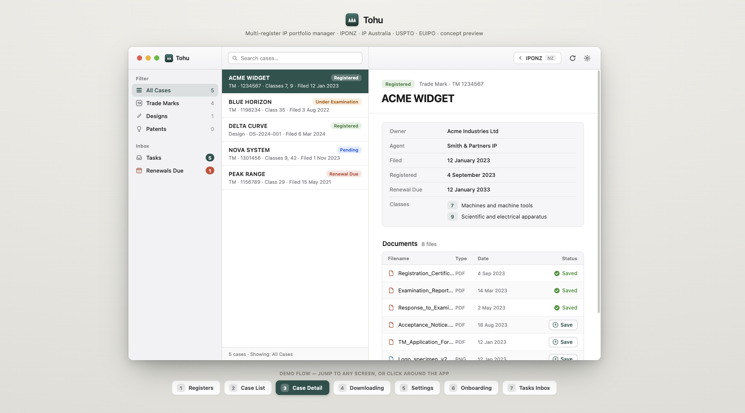Click the back chevron beside IPONZ
The image size is (745, 413).
click(520, 58)
